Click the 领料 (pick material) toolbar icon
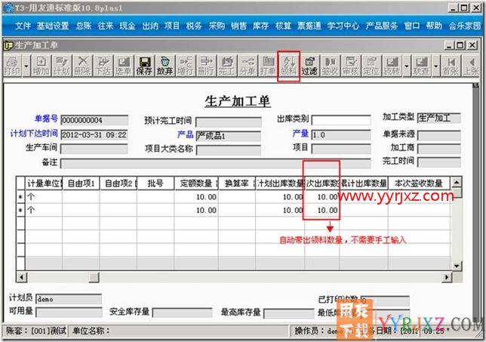486x342 pixels. tap(288, 66)
